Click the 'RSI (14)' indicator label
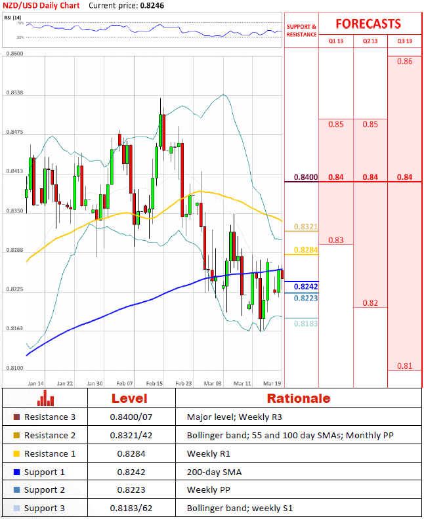The image size is (424, 519). tap(12, 17)
